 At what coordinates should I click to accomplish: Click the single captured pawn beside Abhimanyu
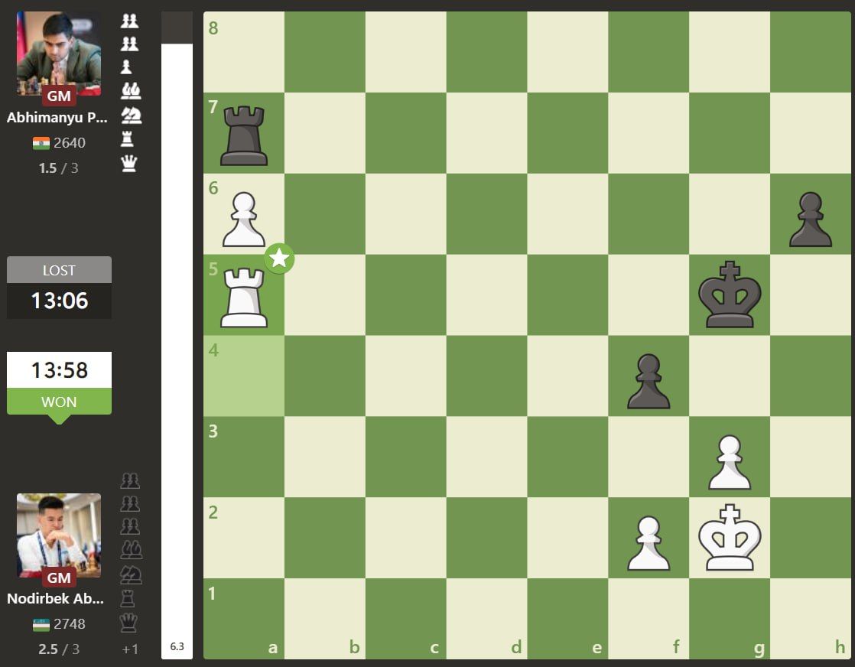click(x=126, y=67)
